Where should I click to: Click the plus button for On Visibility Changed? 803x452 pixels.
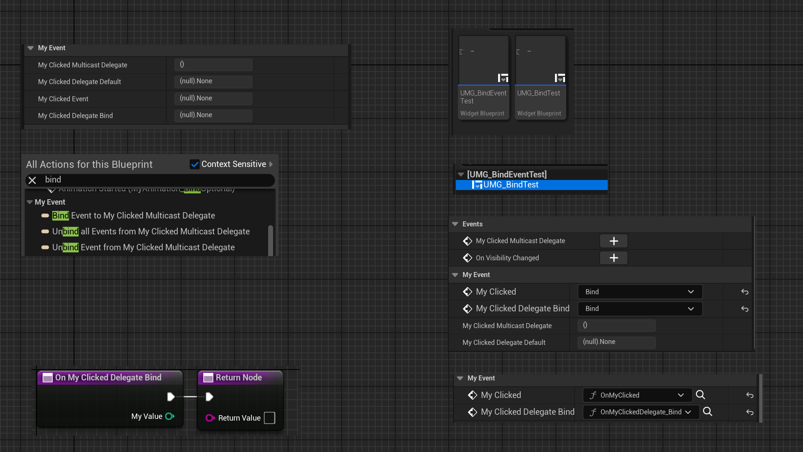pos(614,258)
